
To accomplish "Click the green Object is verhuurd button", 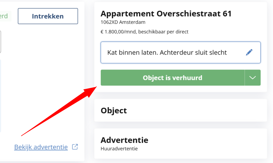I will (x=172, y=78).
